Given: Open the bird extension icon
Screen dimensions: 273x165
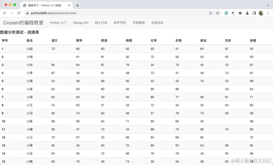Looking at the screenshot, I should 233,13.
